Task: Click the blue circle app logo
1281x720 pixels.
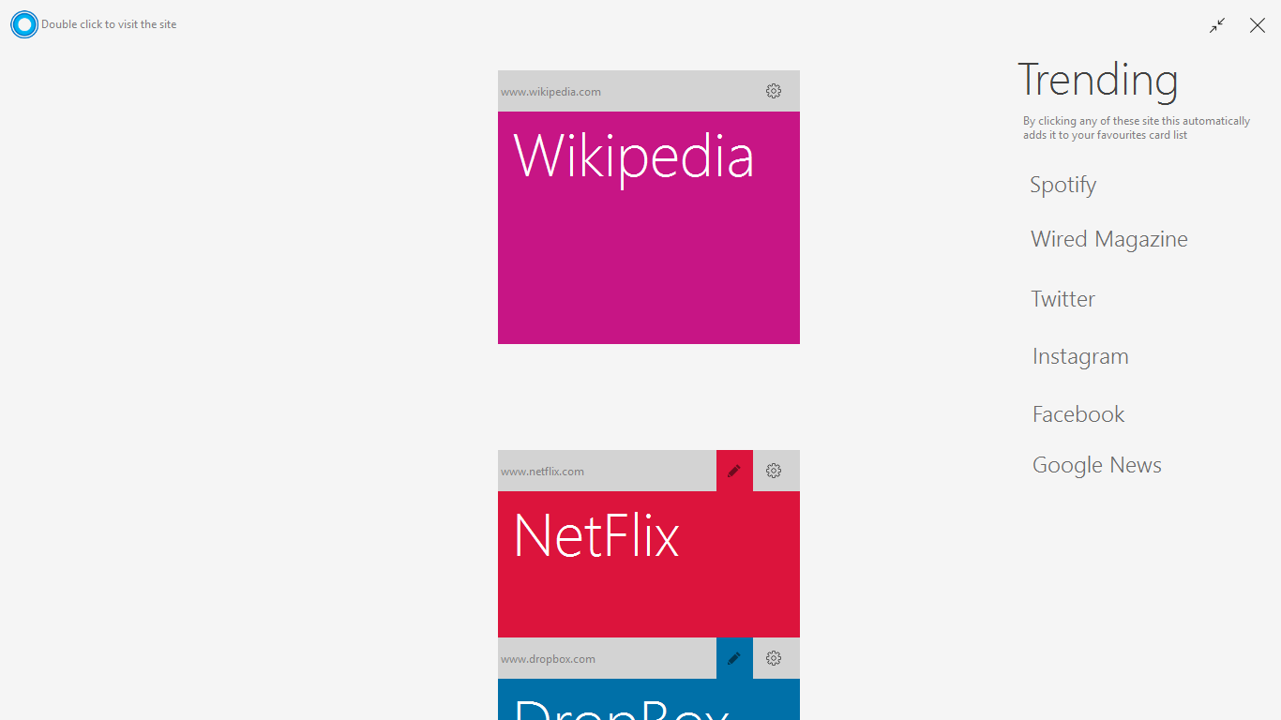Action: pyautogui.click(x=24, y=24)
